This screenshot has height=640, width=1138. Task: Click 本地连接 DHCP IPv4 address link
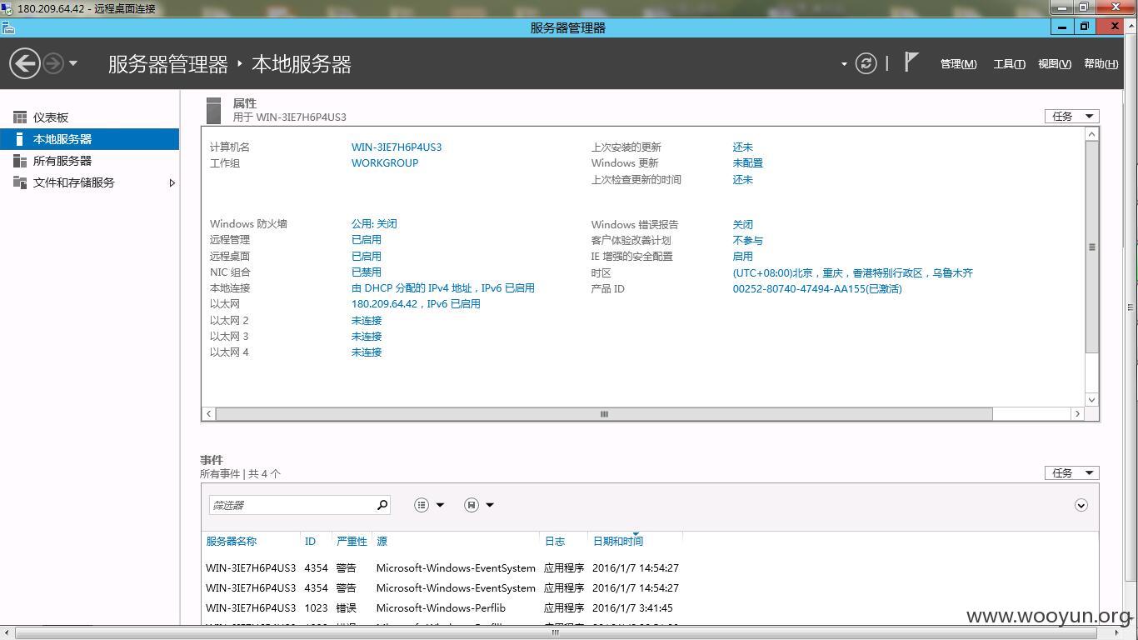(x=443, y=287)
